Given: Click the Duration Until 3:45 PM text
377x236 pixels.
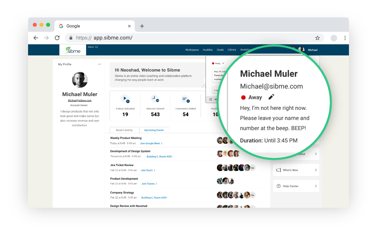Looking at the screenshot, I should coord(269,140).
